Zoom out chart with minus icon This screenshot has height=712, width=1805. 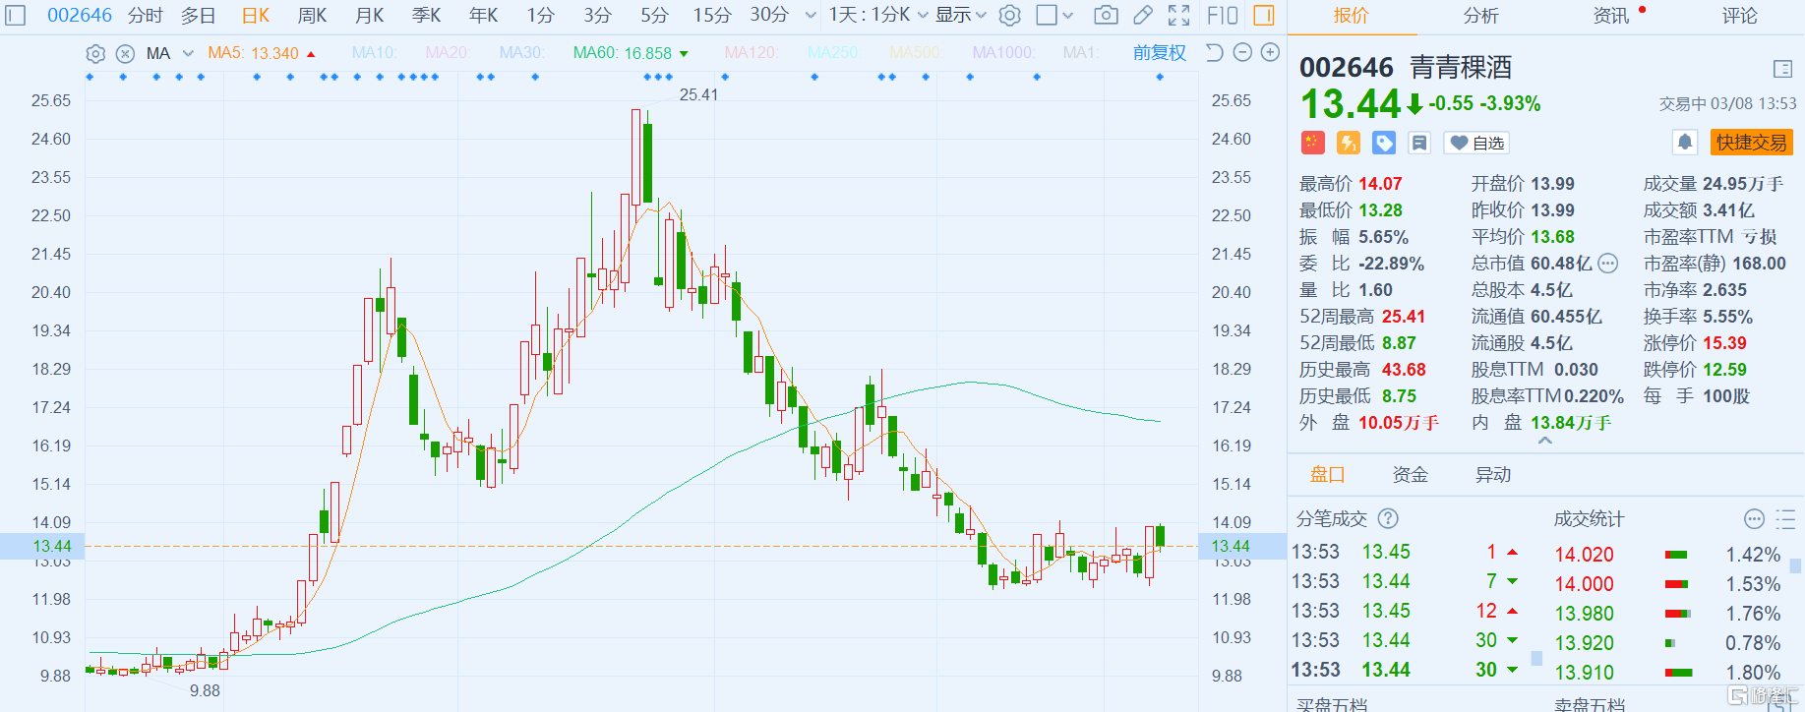1242,52
